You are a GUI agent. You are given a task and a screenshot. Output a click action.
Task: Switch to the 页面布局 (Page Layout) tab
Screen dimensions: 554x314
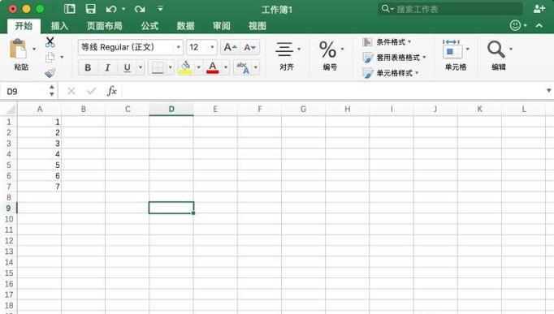click(x=105, y=26)
